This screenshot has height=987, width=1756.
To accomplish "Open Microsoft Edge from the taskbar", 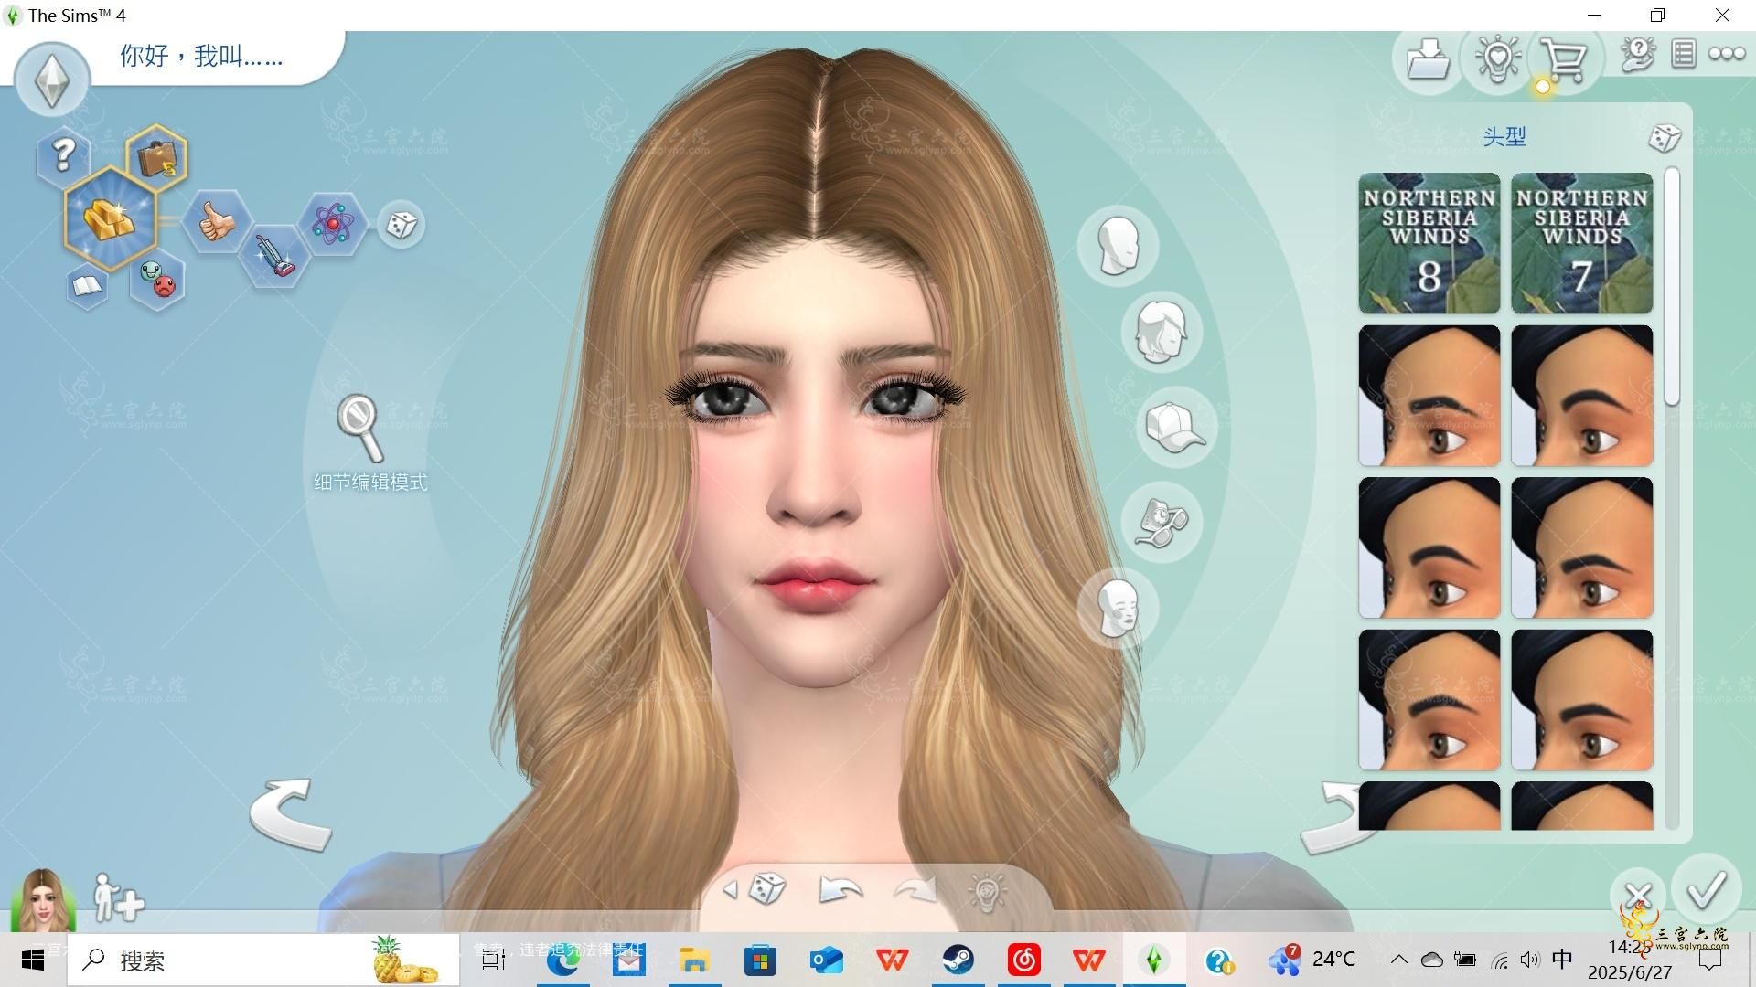I will [562, 960].
